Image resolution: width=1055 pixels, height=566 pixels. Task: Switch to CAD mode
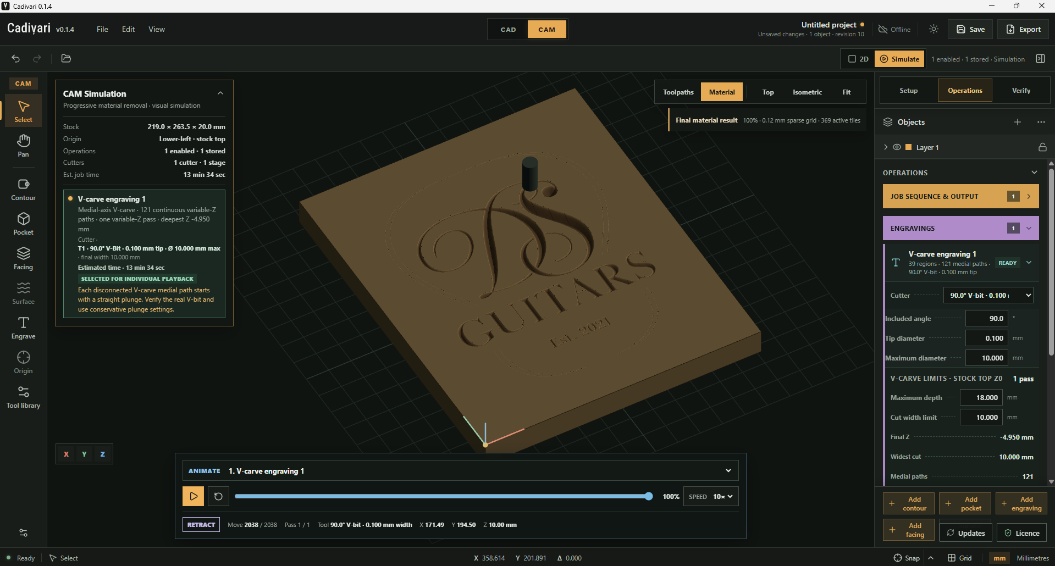point(508,29)
